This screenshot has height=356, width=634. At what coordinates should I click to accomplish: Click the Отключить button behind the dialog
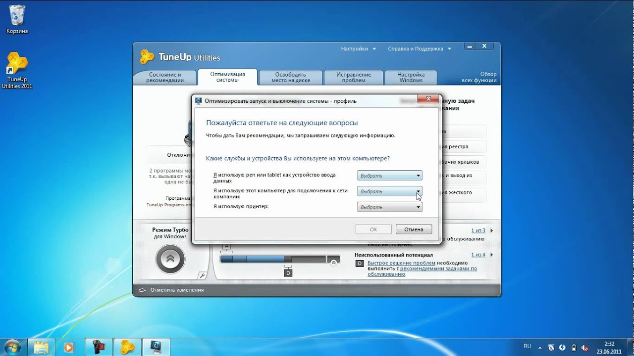tap(169, 155)
